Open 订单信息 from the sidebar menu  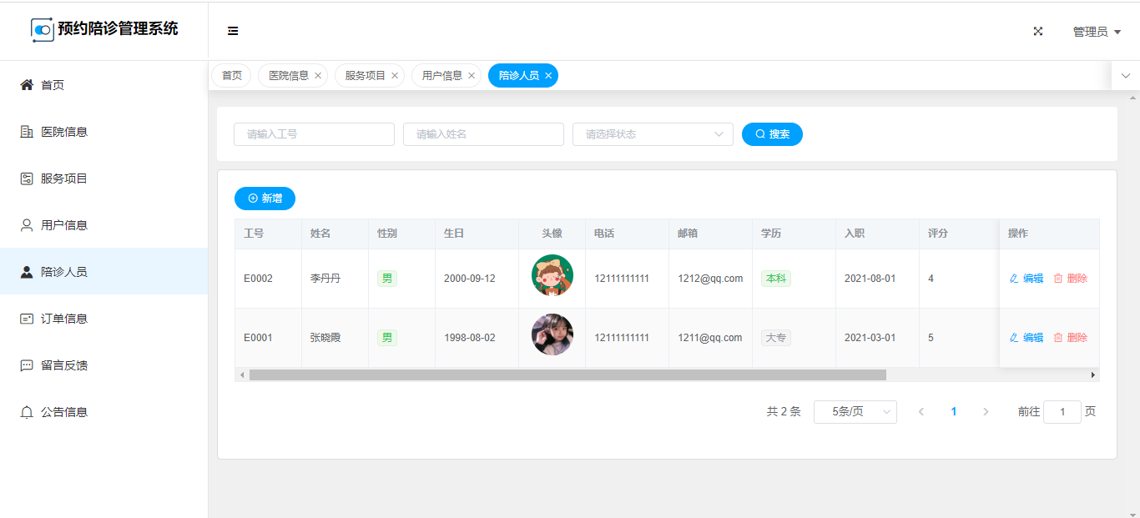64,319
